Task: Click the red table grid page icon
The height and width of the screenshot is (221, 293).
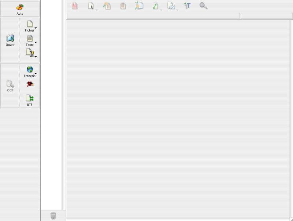Action: point(123,6)
